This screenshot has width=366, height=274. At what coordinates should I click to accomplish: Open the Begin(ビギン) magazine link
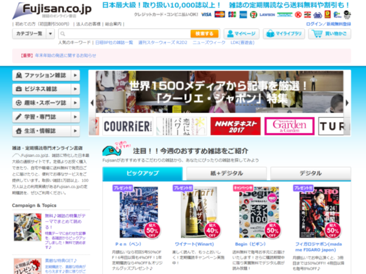pyautogui.click(x=251, y=244)
